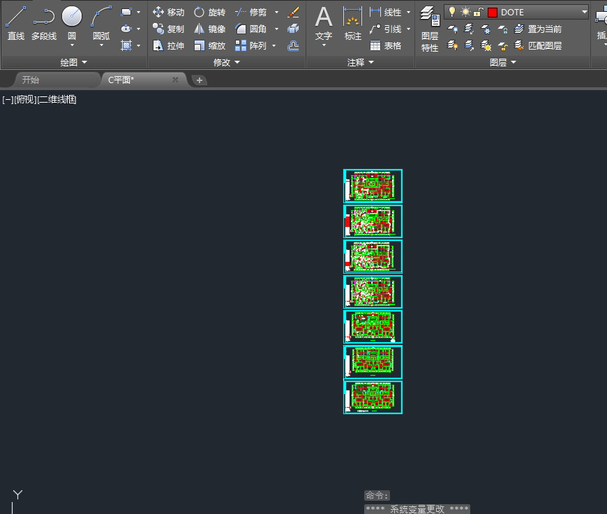
Task: Expand the Modify (修改) panel
Action: [x=227, y=62]
